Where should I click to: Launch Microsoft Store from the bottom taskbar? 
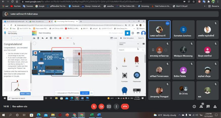(31, 115)
